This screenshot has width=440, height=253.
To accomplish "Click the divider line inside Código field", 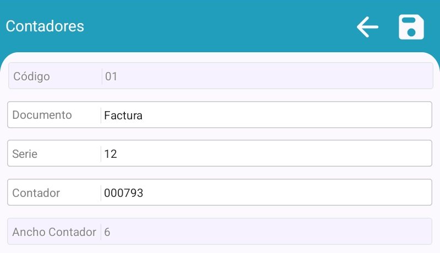I will [102, 76].
